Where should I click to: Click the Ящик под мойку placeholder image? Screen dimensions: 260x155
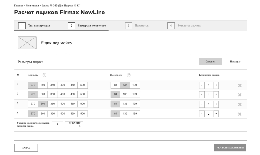click(x=27, y=43)
